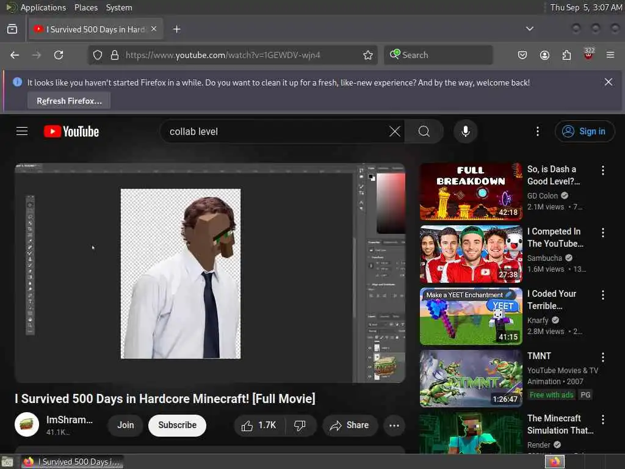Subscribe to the ImShram channel
Viewport: 625px width, 469px height.
(177, 425)
